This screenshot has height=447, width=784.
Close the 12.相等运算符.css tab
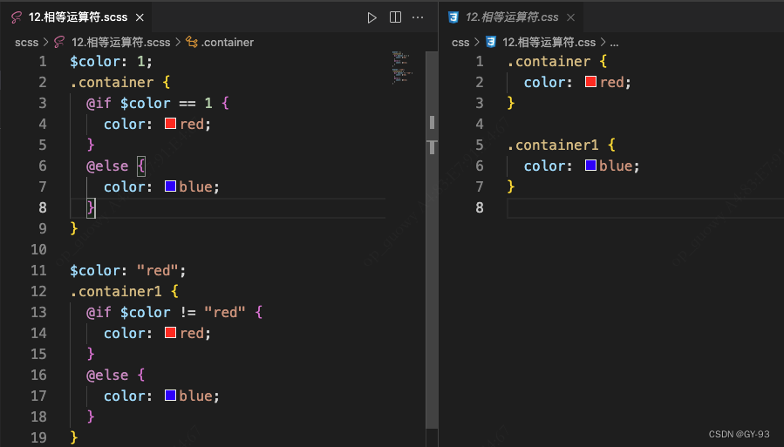coord(570,17)
